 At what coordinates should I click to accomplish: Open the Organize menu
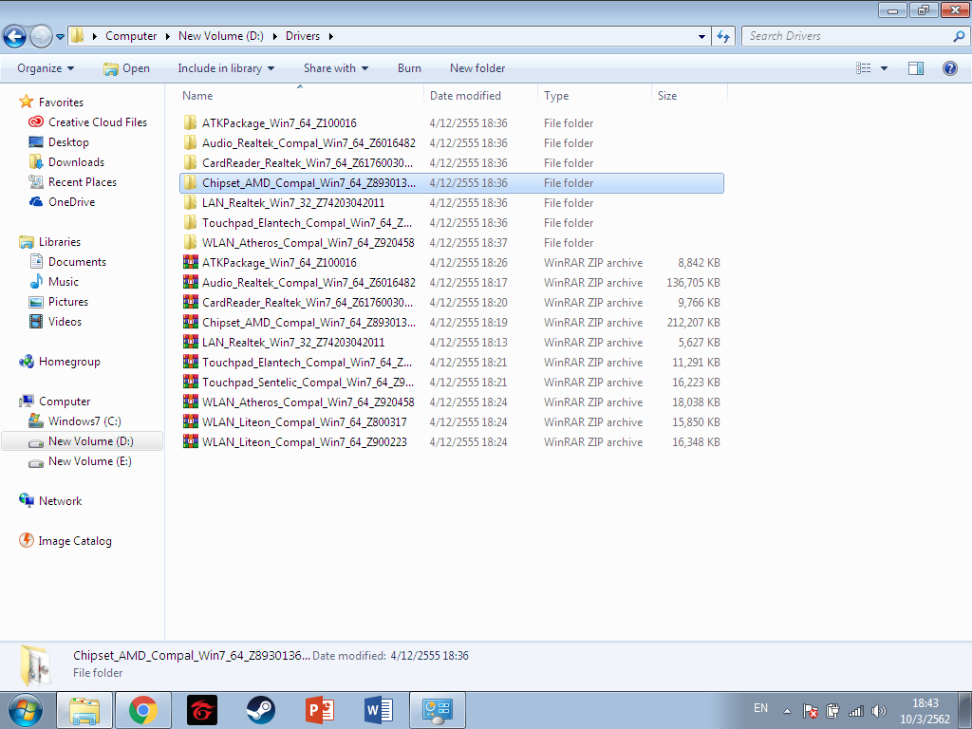46,68
